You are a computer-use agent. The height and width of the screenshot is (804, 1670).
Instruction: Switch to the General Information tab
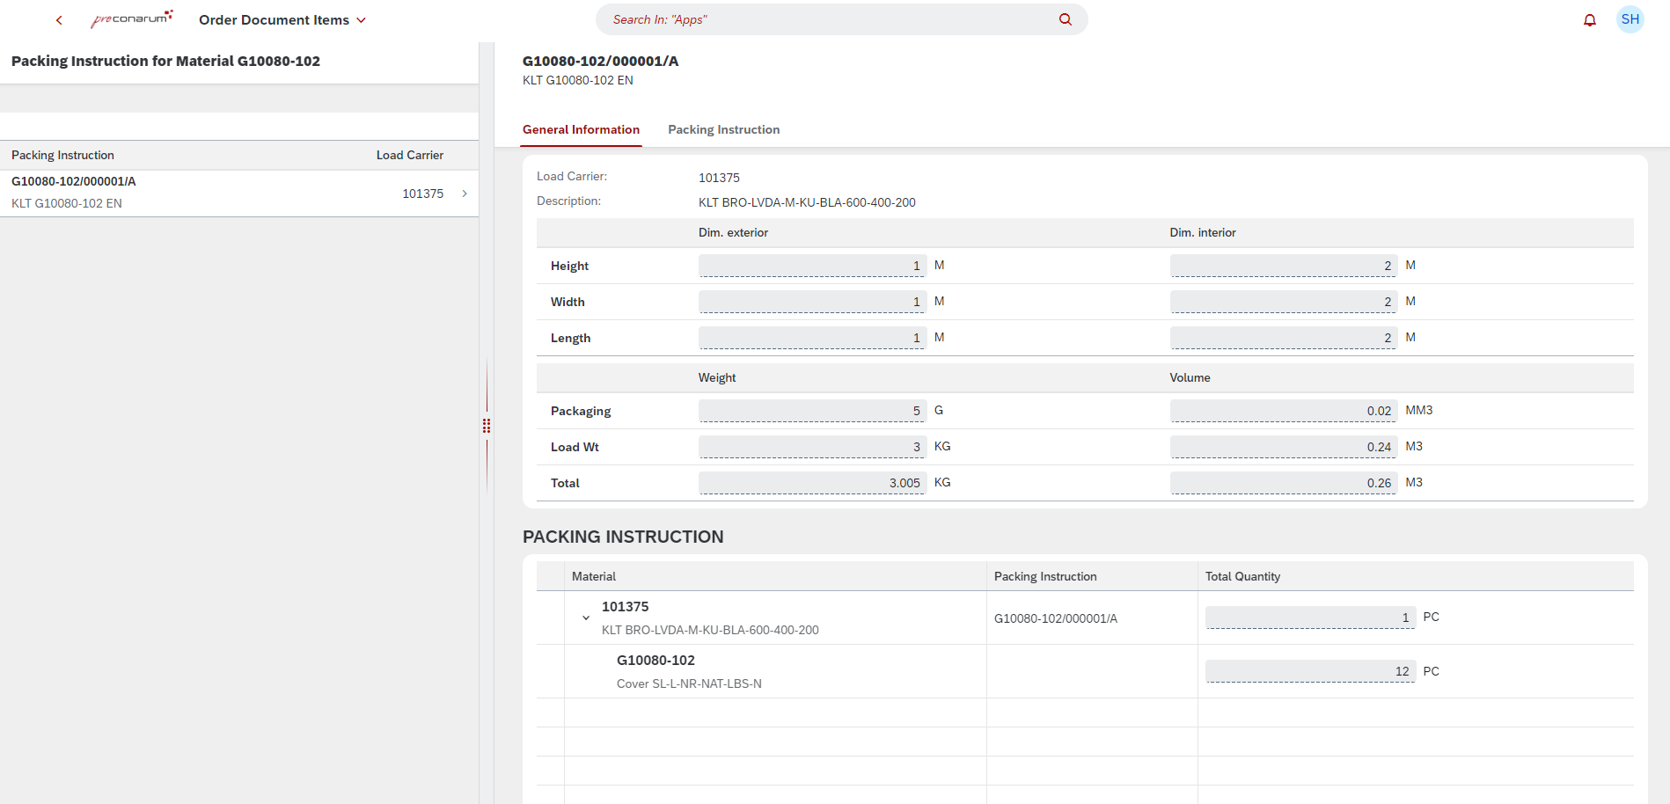pos(581,129)
